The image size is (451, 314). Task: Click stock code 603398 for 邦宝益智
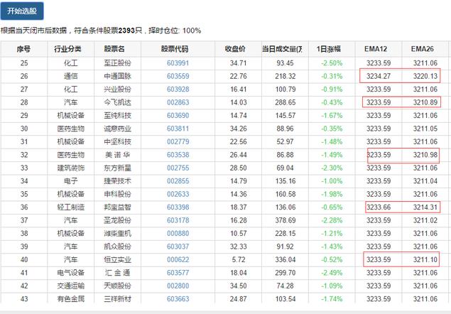(178, 207)
